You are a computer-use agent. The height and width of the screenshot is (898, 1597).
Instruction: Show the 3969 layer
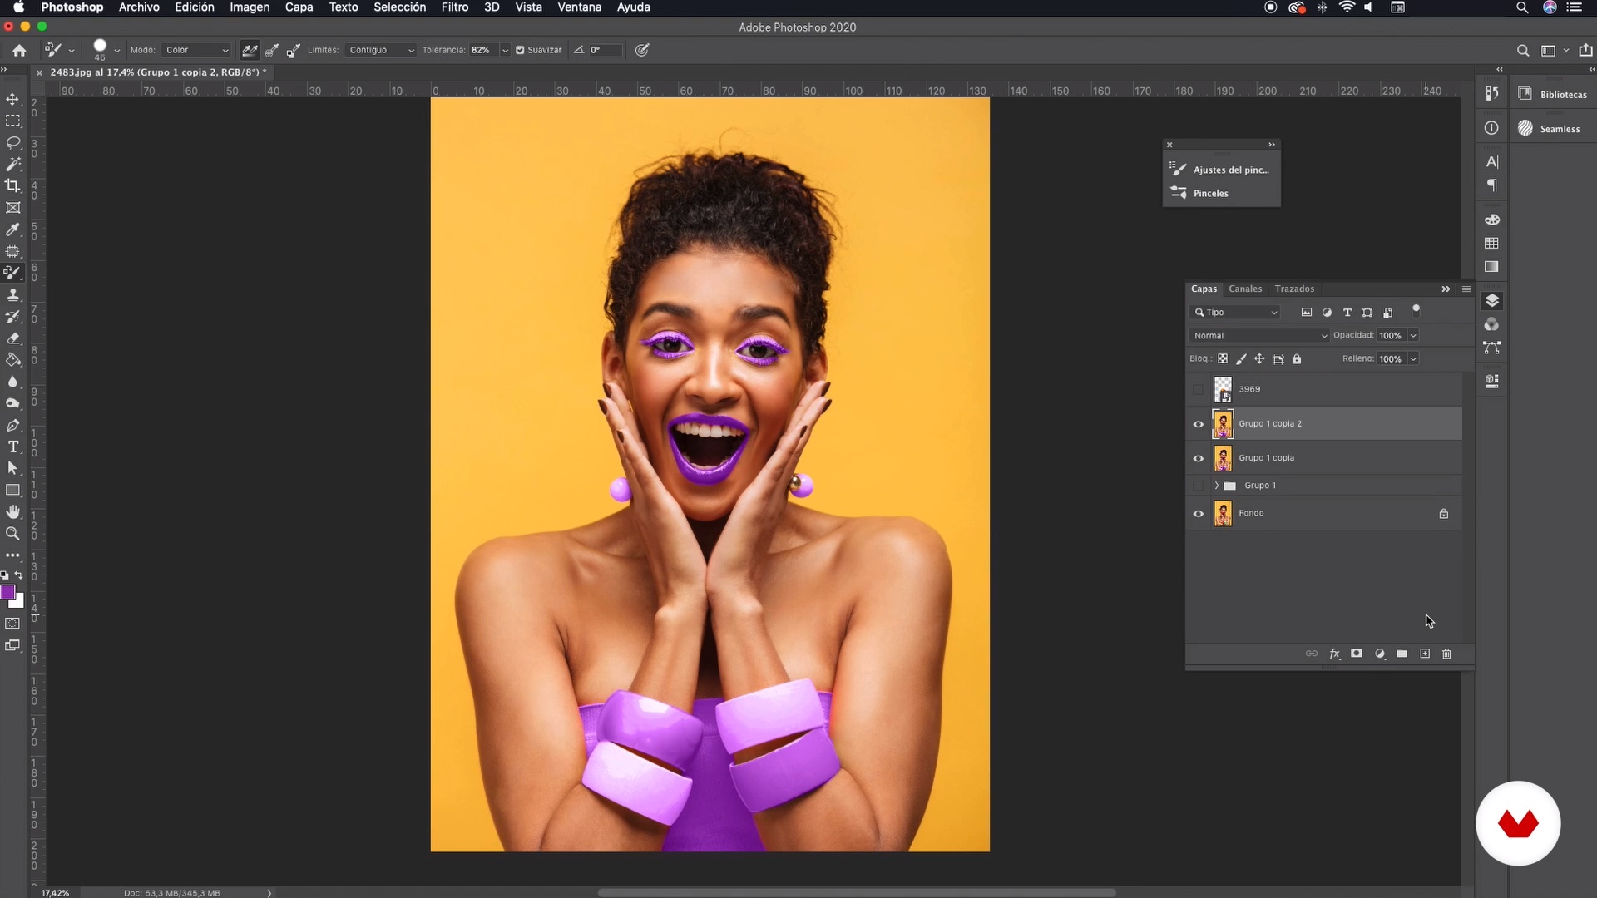[x=1199, y=389]
